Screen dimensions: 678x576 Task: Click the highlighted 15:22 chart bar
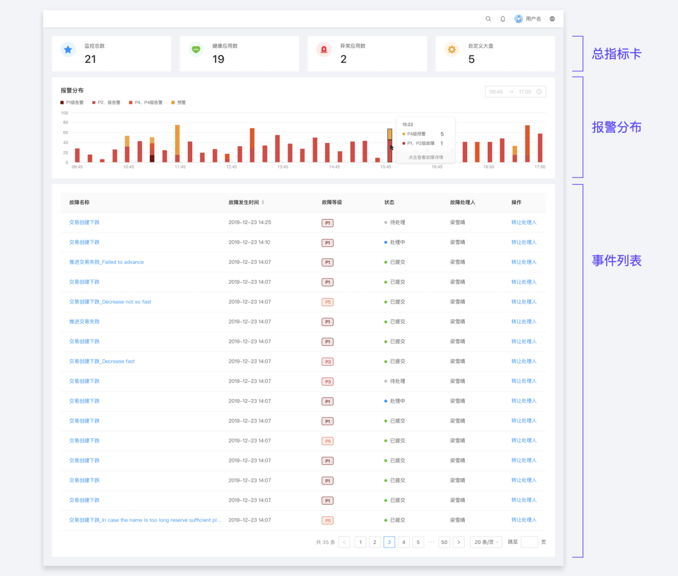tap(390, 146)
